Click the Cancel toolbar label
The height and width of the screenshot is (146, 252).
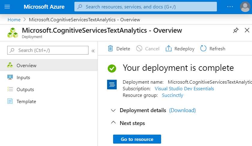(152, 49)
